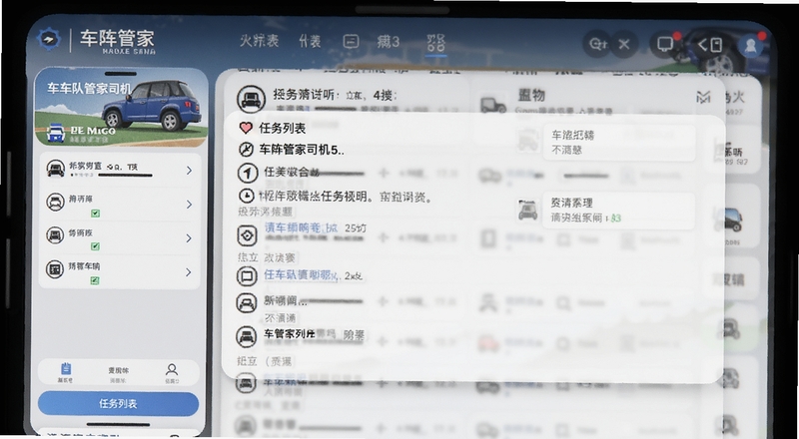The height and width of the screenshot is (439, 799).
Task: Toggle the green checkbox in second sidebar row
Action: [x=95, y=214]
